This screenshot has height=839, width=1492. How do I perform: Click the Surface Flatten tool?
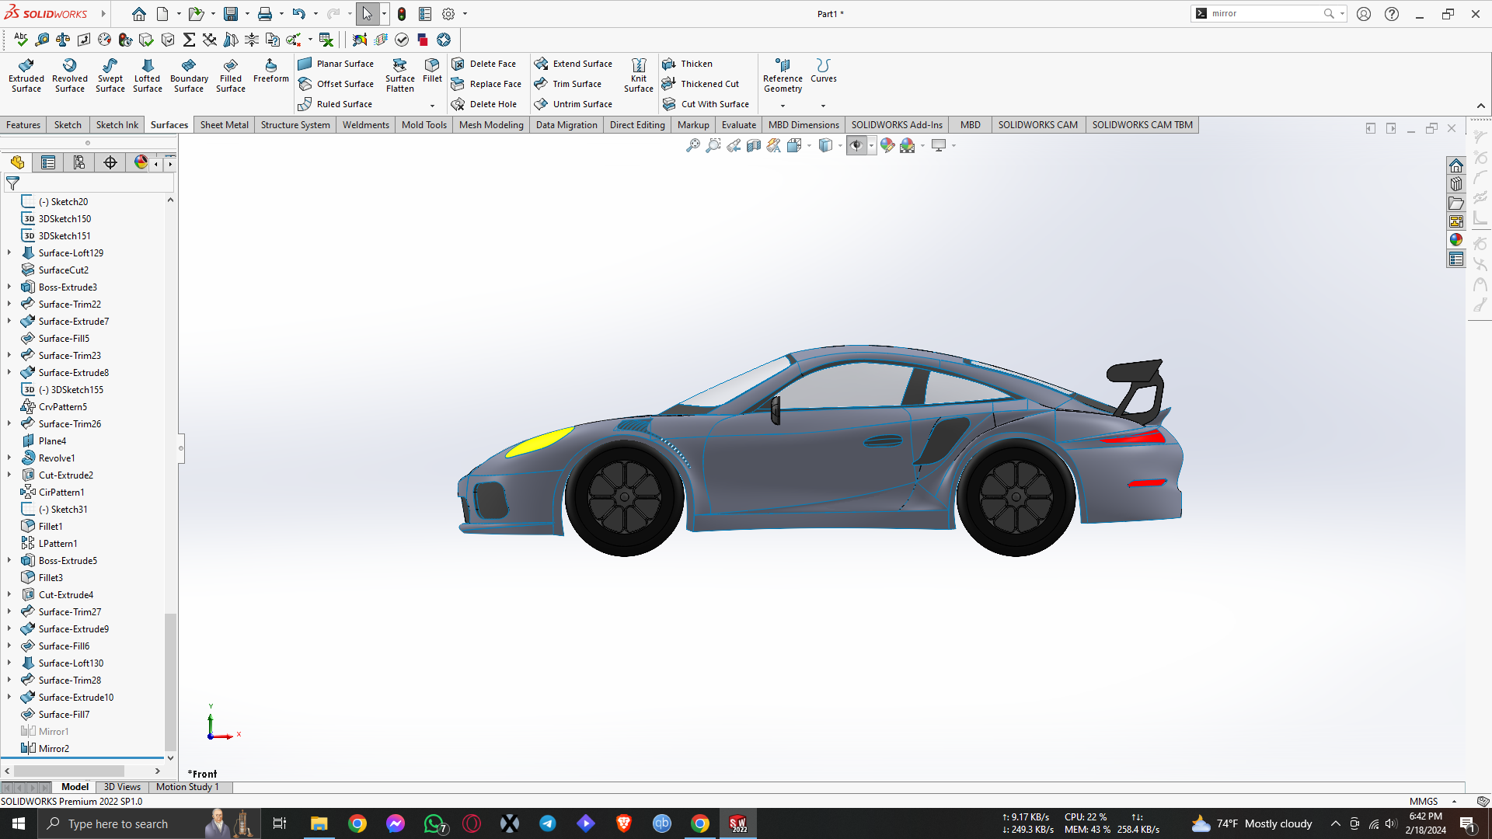(399, 75)
